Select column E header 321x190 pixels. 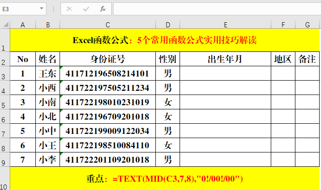click(225, 25)
